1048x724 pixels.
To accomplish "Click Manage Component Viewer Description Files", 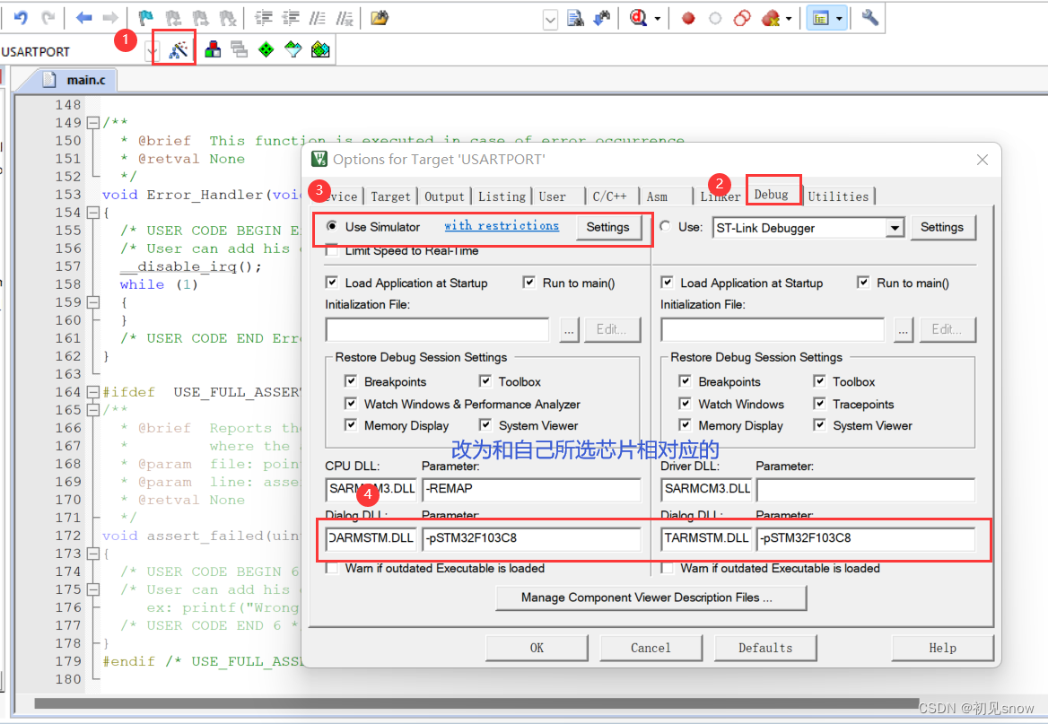I will click(651, 598).
